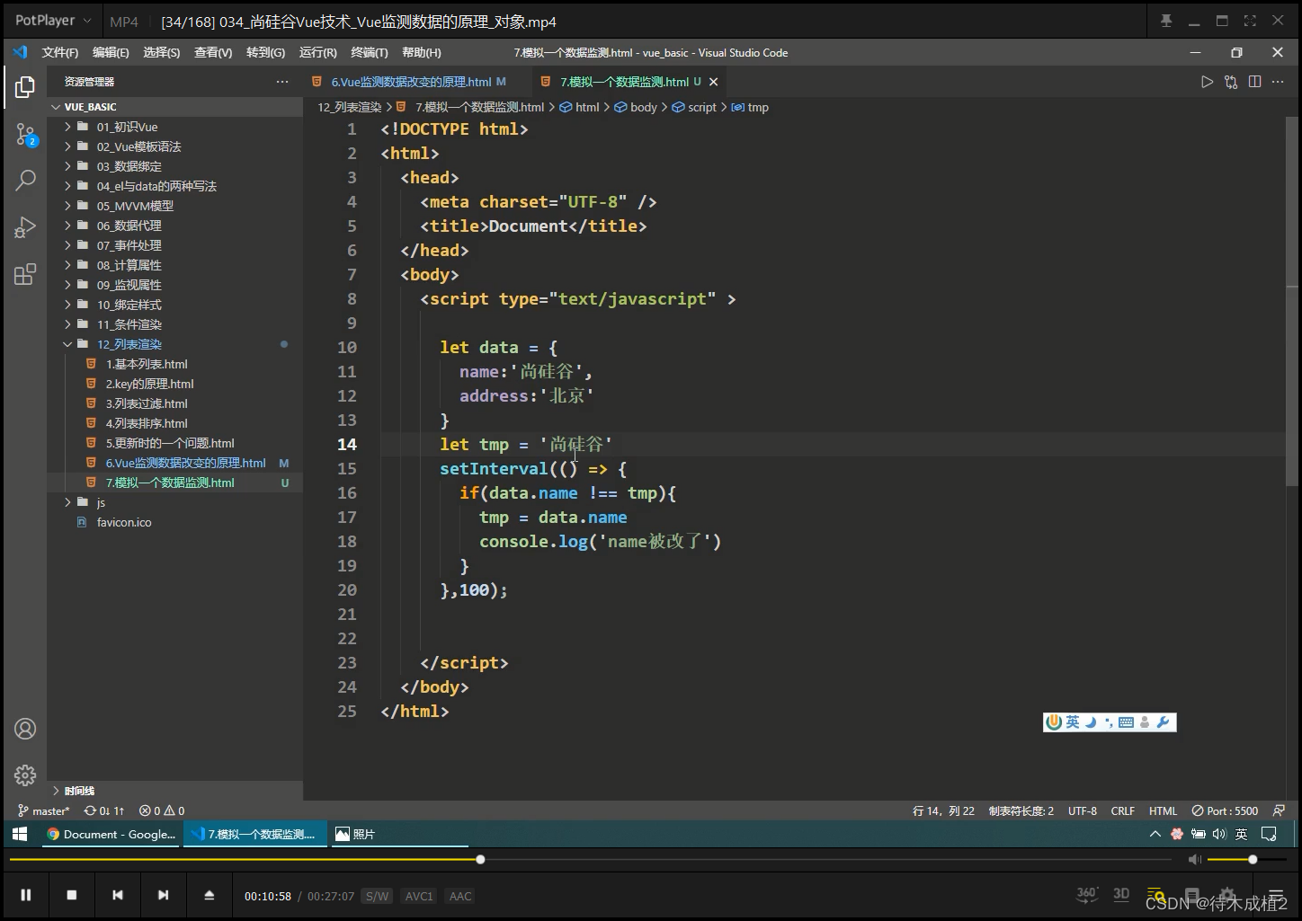The height and width of the screenshot is (921, 1302).
Task: Open Accounts icon in activity bar
Action: pyautogui.click(x=25, y=729)
